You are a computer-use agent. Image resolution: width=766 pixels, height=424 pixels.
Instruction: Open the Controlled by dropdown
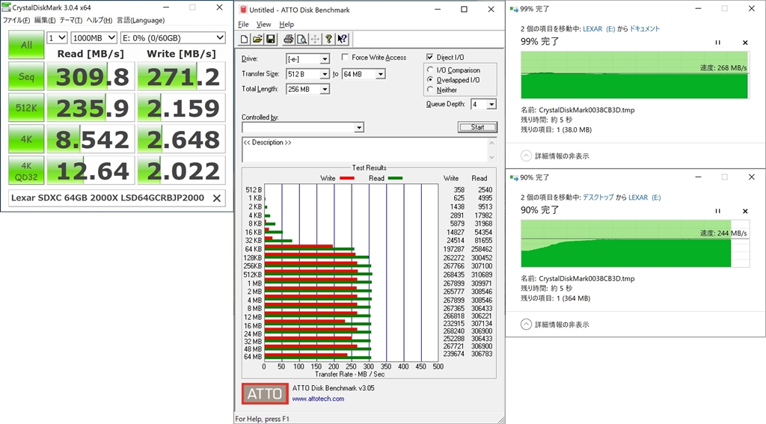pyautogui.click(x=359, y=127)
